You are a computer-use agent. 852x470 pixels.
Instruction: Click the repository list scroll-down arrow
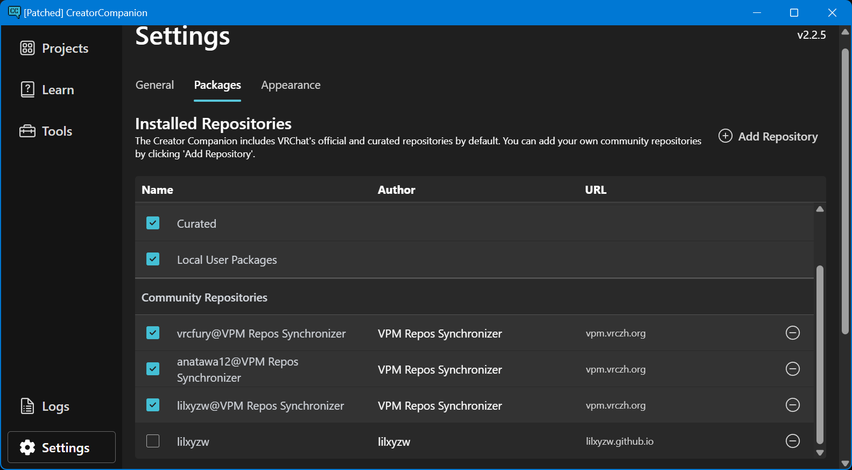click(820, 453)
